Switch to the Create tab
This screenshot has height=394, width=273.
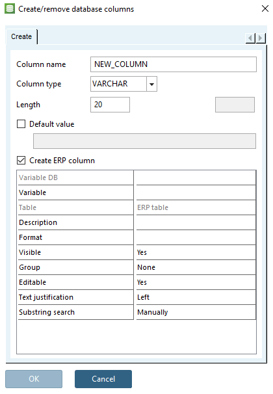coord(21,36)
